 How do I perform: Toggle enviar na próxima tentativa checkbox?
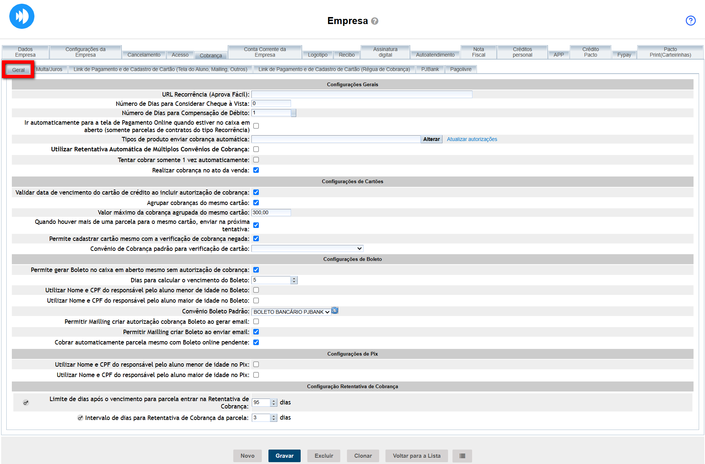[x=256, y=225]
